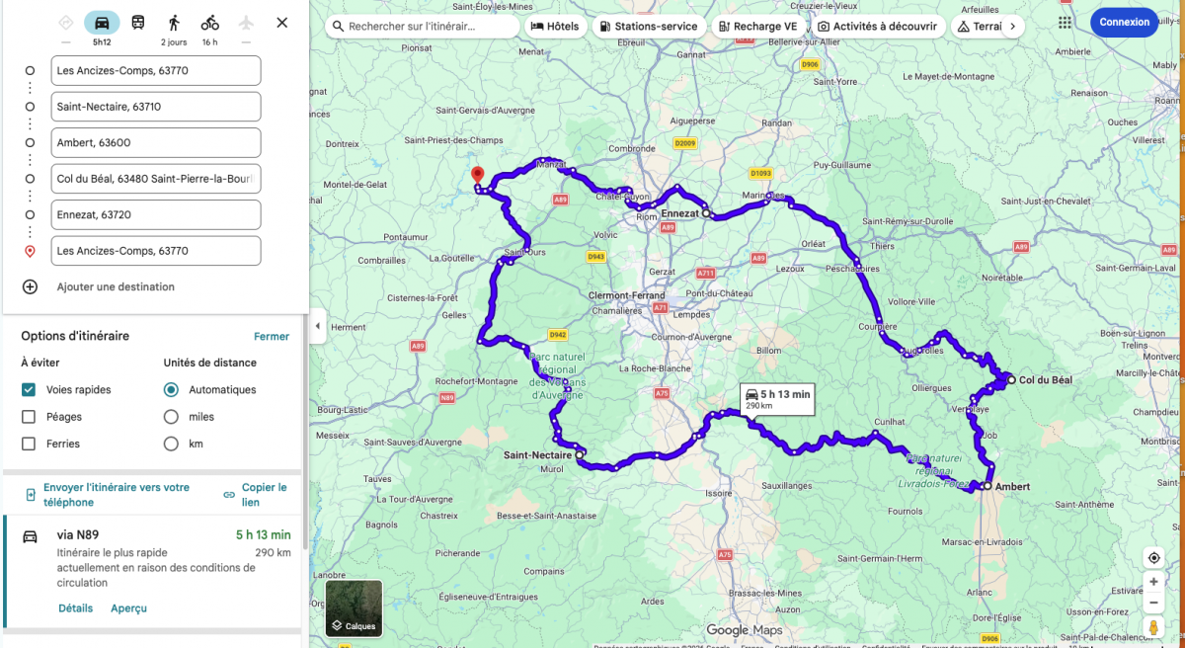The width and height of the screenshot is (1185, 648).
Task: Click the search along route field
Action: click(423, 27)
